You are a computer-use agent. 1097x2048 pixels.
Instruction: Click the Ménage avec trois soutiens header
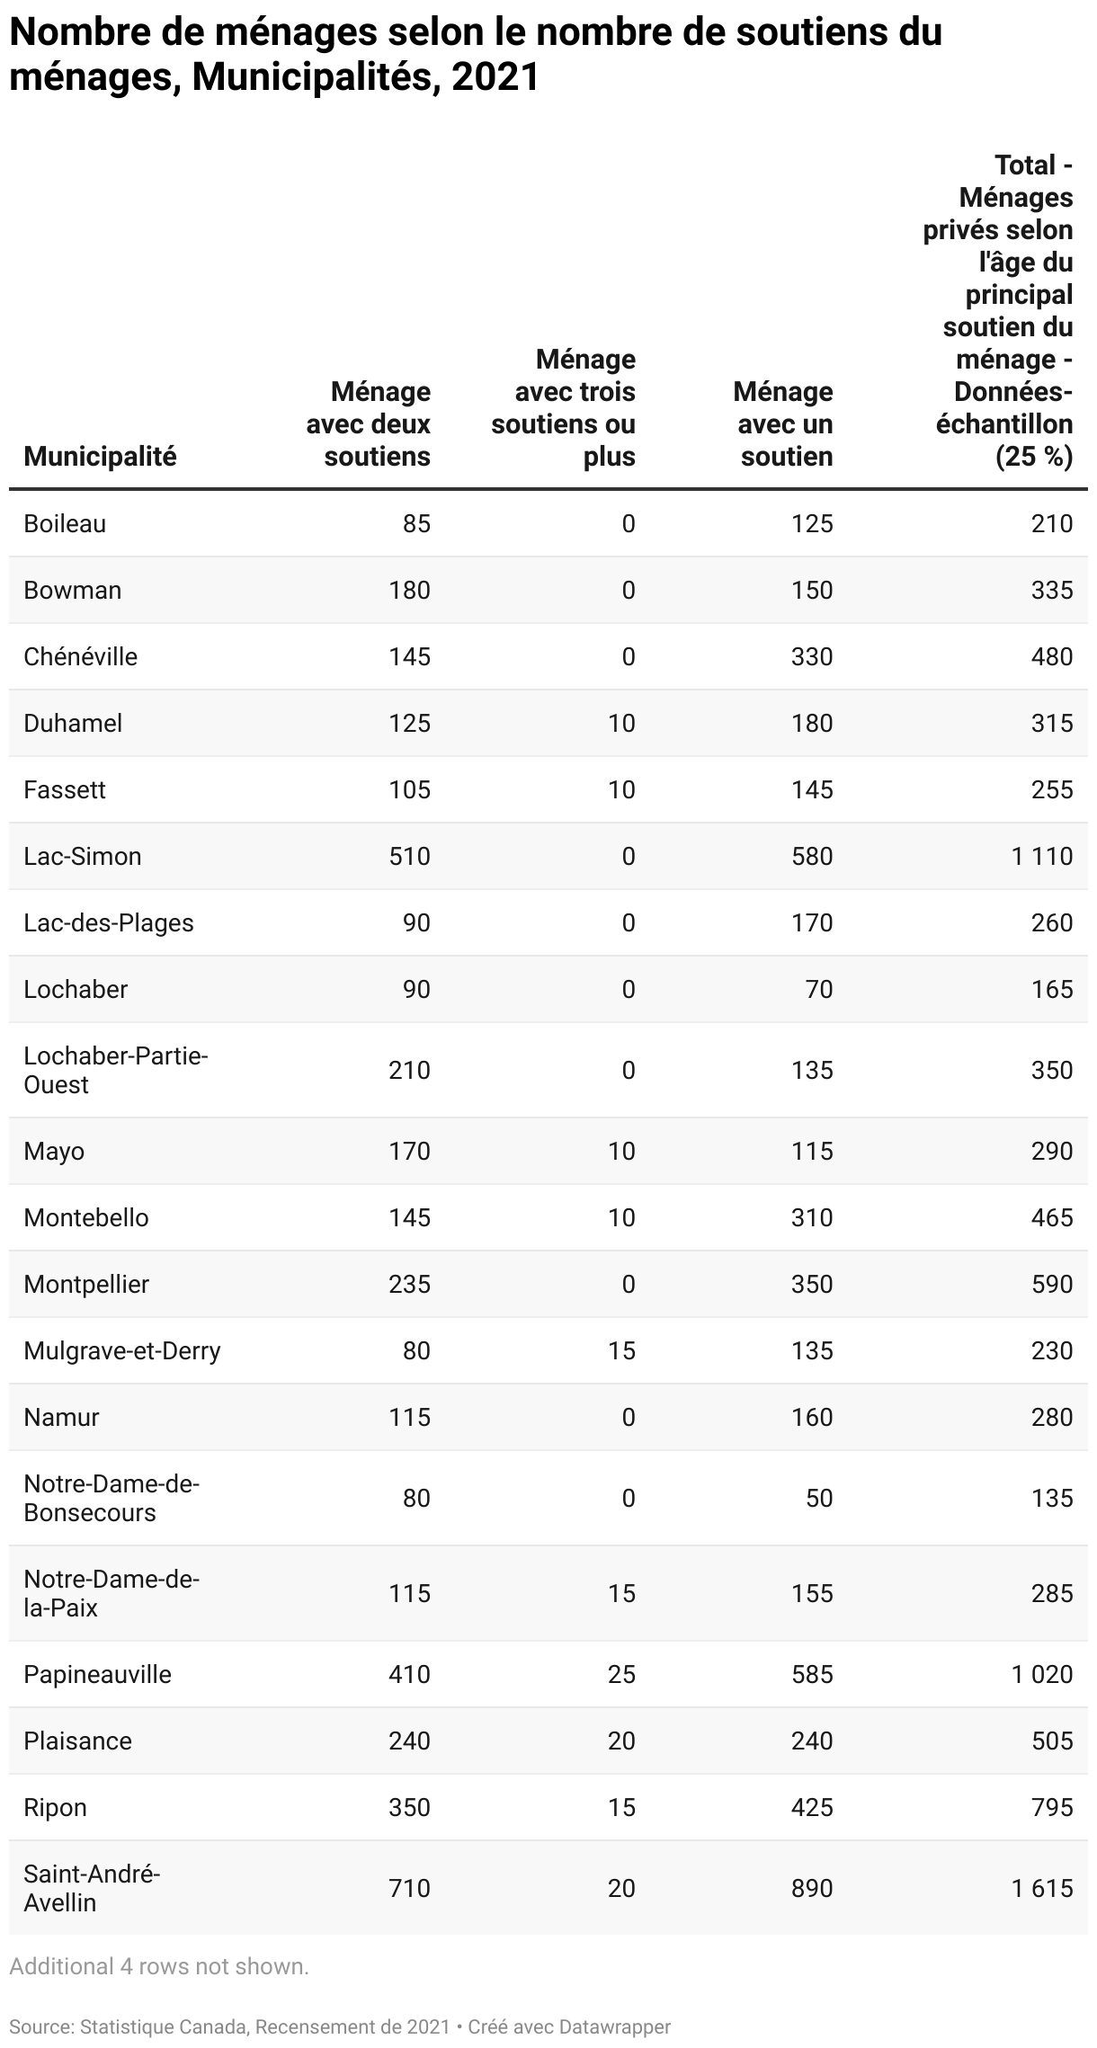pyautogui.click(x=563, y=408)
